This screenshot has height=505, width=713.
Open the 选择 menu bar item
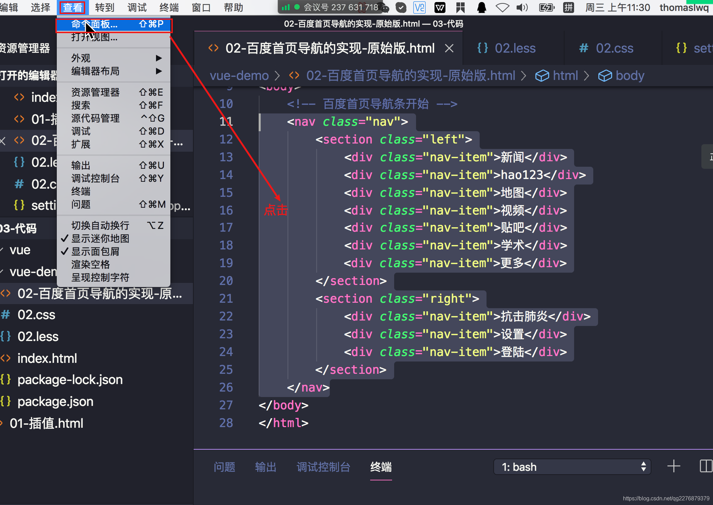[x=40, y=8]
